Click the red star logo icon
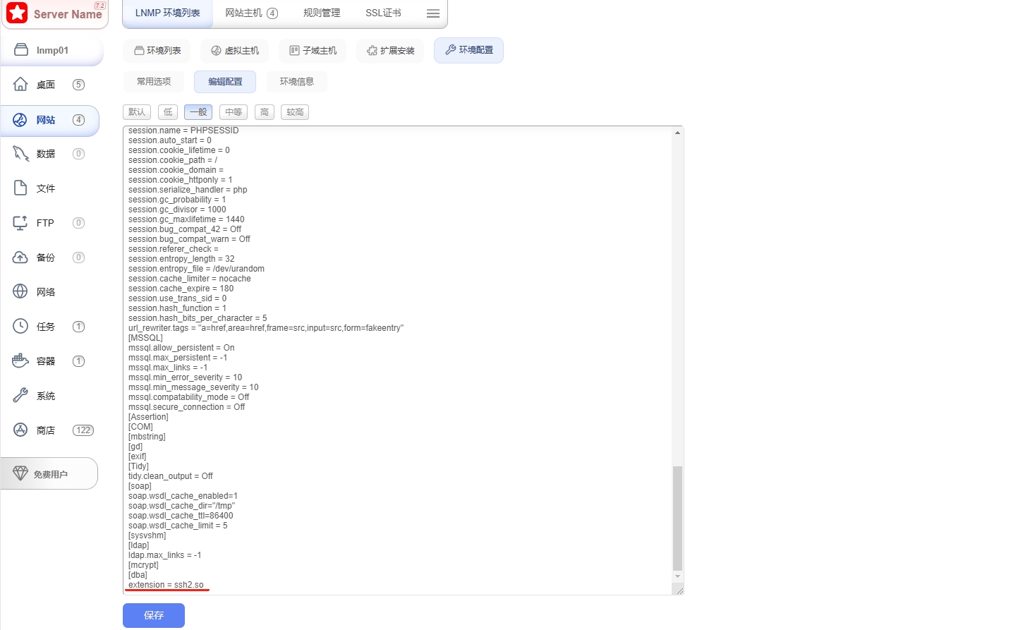This screenshot has width=1035, height=630. [x=18, y=13]
